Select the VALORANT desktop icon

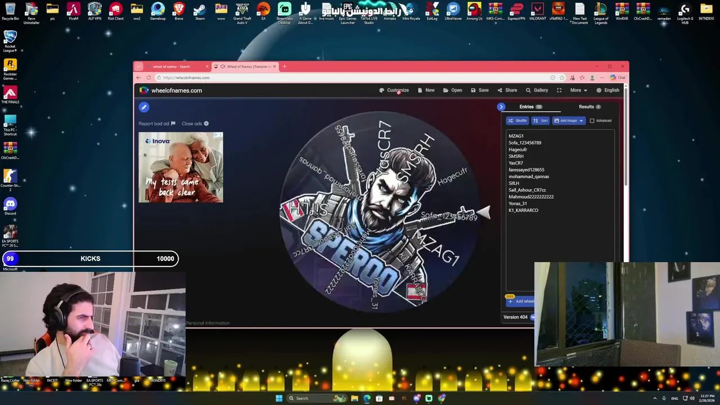[537, 11]
